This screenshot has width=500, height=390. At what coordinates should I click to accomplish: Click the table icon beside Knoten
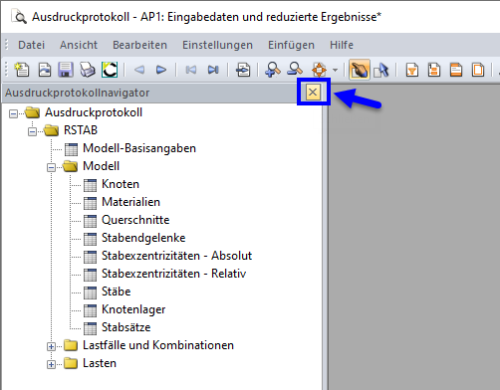pyautogui.click(x=90, y=185)
